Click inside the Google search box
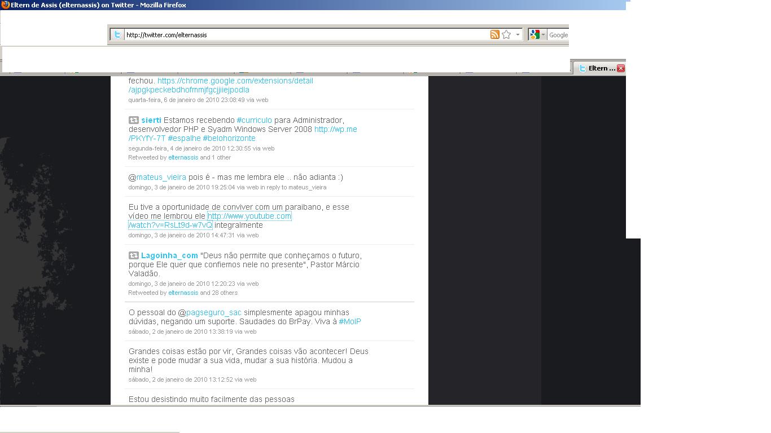 point(558,34)
